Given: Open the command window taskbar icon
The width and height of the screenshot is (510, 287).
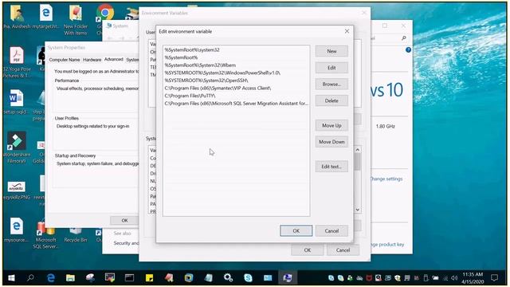Looking at the screenshot, I should tap(129, 278).
